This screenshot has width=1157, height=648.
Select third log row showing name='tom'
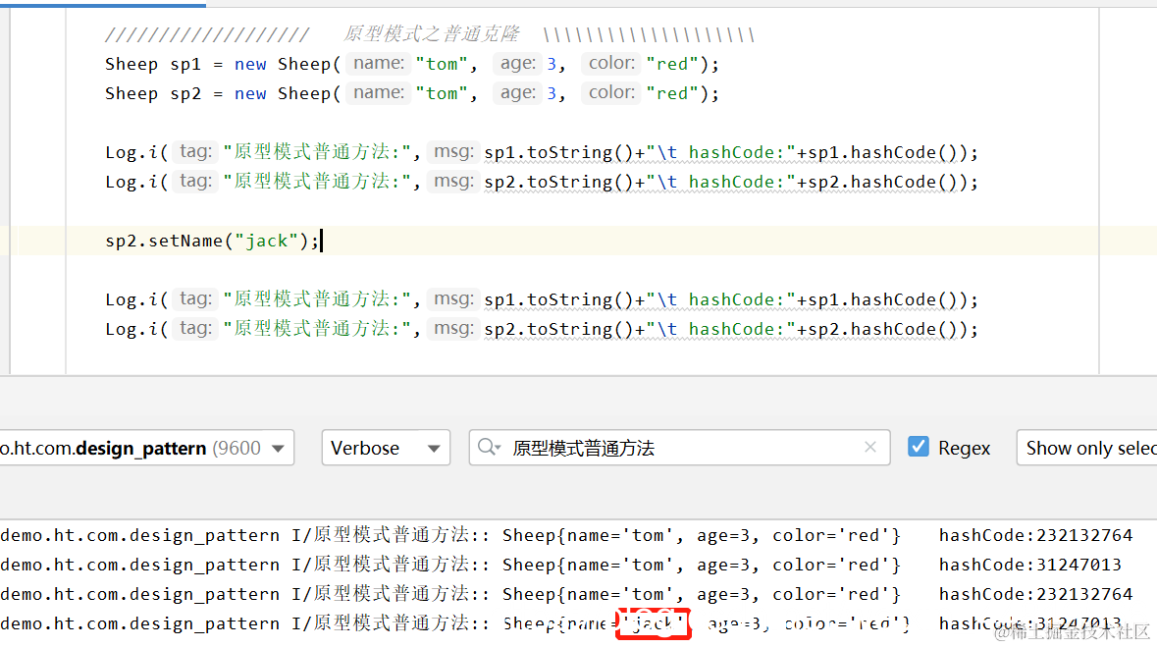566,594
